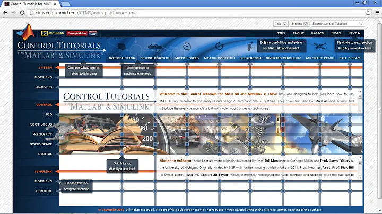Open the ABOUT menu item
The width and height of the screenshot is (382, 214).
[x=298, y=33]
